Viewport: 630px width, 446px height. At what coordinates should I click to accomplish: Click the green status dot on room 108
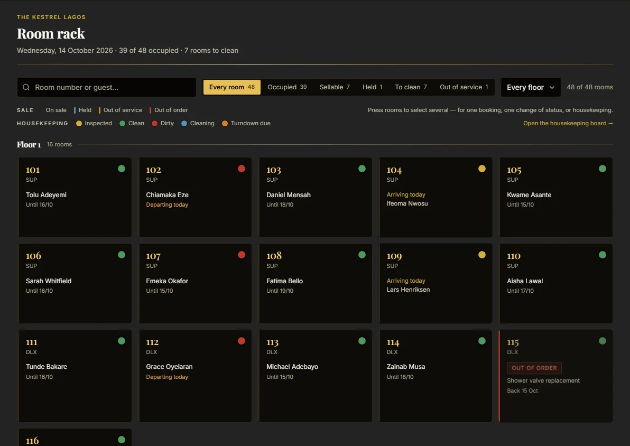[x=362, y=255]
